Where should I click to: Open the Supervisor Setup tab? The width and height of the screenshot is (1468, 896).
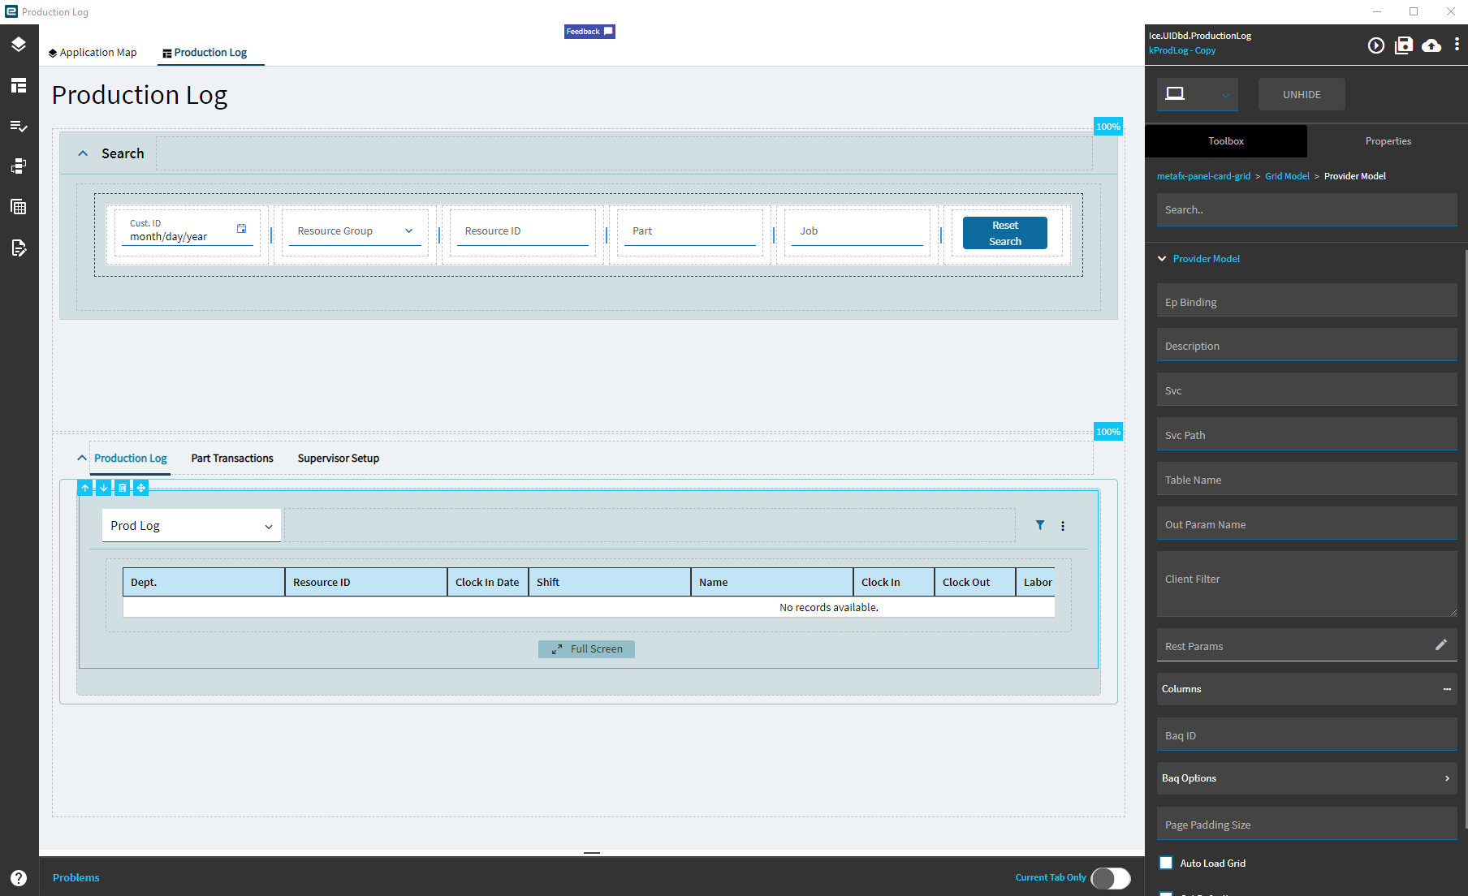pos(339,459)
